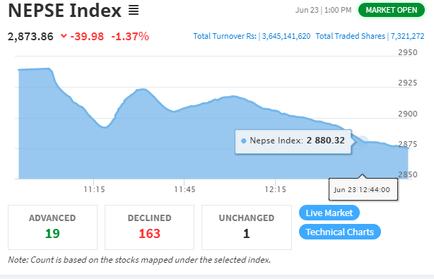The width and height of the screenshot is (434, 279).
Task: Click the current index value 2,873.86
Action: click(30, 36)
